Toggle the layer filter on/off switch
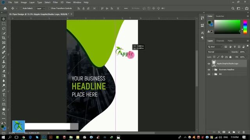The image size is (250, 140). click(x=248, y=46)
